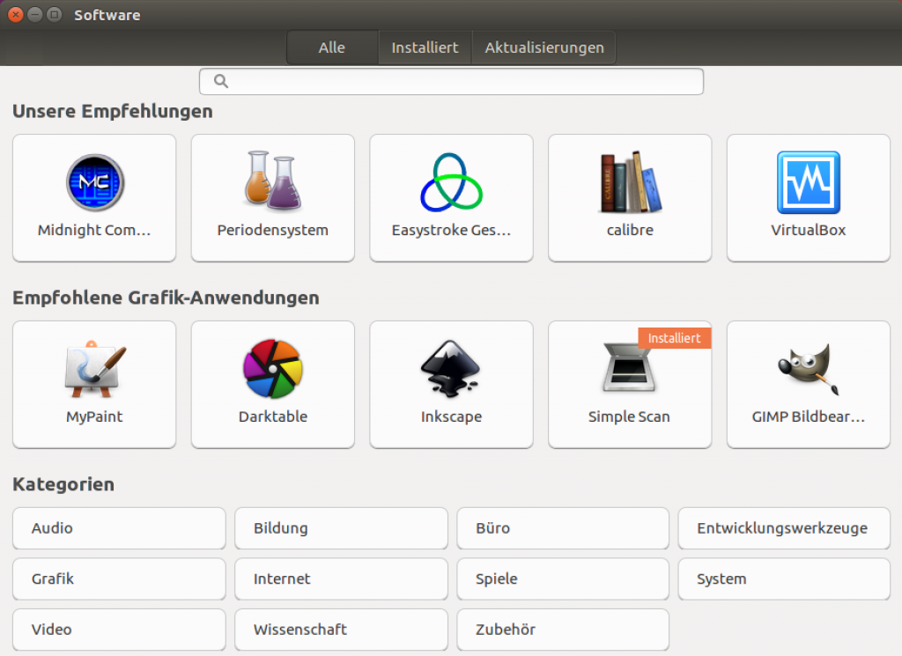
Task: Click inside the search field
Action: [451, 81]
